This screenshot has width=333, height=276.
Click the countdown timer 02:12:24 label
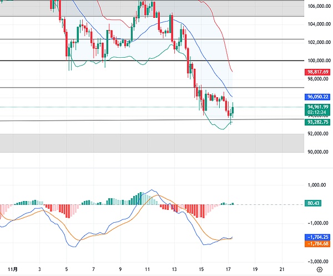click(317, 113)
